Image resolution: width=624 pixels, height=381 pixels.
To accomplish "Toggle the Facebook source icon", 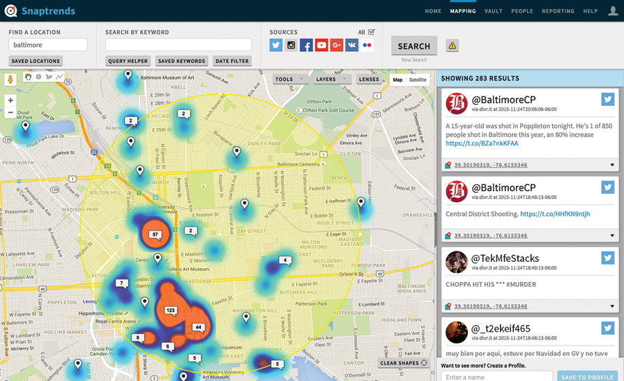I will pyautogui.click(x=306, y=45).
